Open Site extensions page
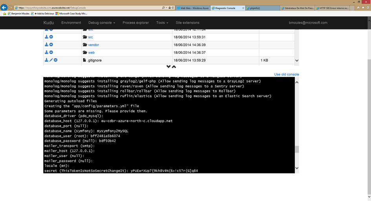Screen dimensions: 371x201 pos(187,23)
